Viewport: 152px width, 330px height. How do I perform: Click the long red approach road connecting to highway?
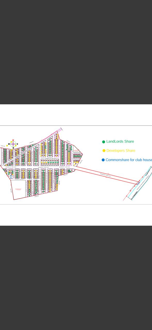coord(106,175)
